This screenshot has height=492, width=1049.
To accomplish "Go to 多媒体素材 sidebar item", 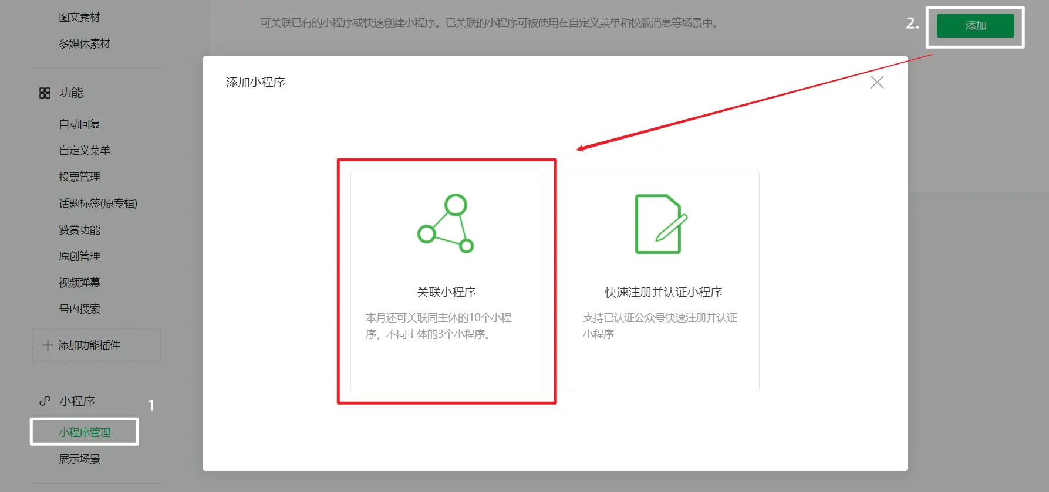I will coord(85,43).
